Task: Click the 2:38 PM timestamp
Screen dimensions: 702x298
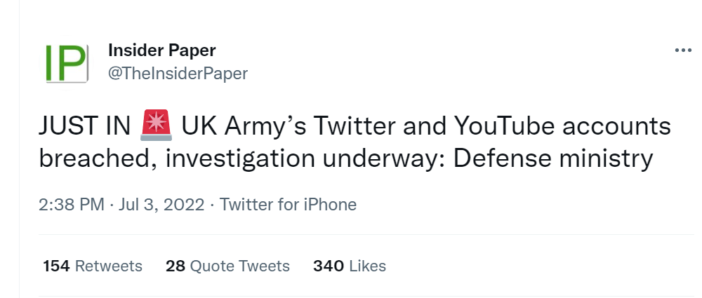Action: pyautogui.click(x=72, y=205)
